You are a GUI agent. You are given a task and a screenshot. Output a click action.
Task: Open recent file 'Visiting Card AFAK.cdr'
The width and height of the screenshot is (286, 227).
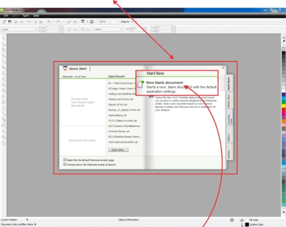click(x=121, y=99)
